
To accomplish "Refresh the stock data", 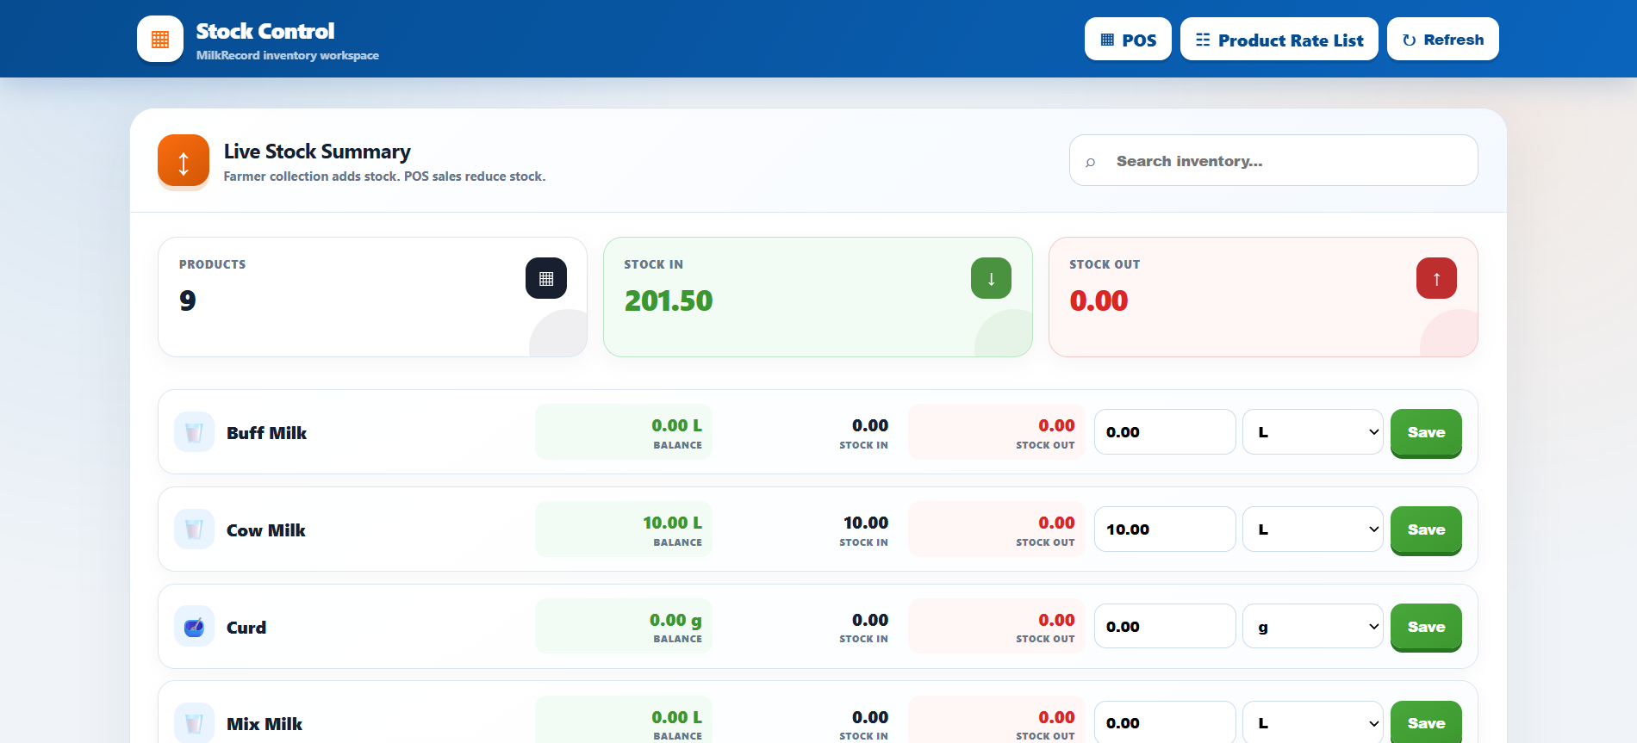I will click(x=1443, y=39).
